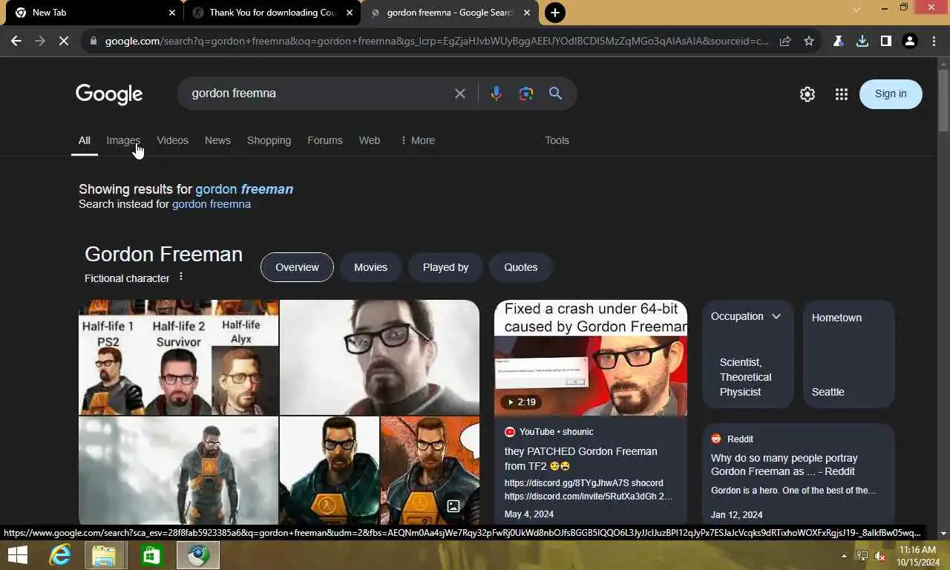Select the Web results tab
This screenshot has width=950, height=570.
point(370,140)
